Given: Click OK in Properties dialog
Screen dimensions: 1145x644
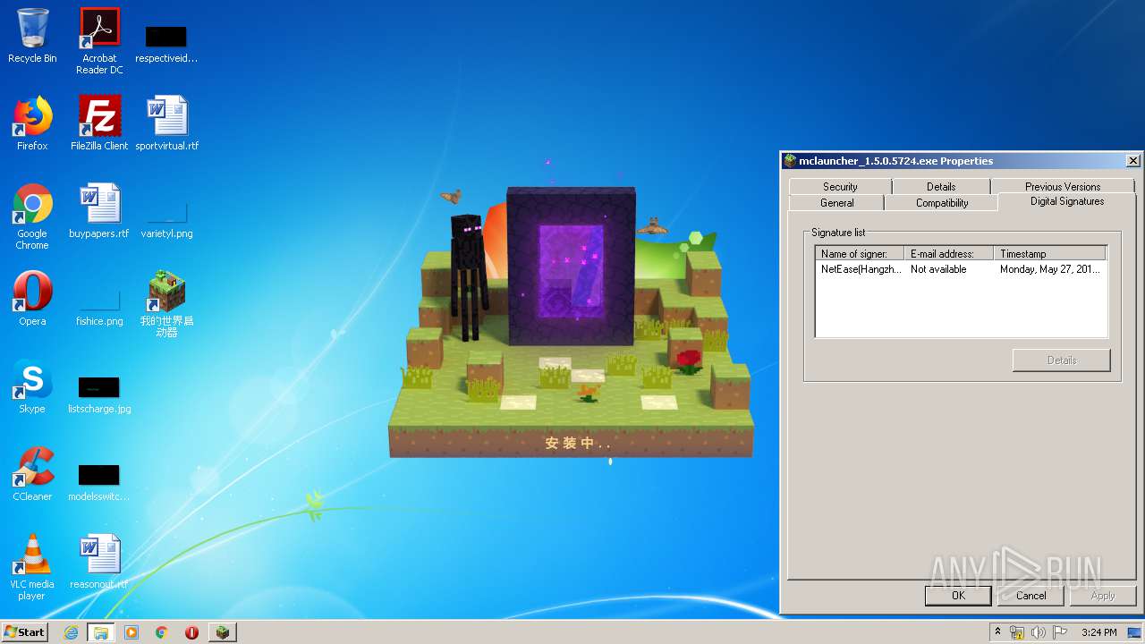Looking at the screenshot, I should [958, 596].
